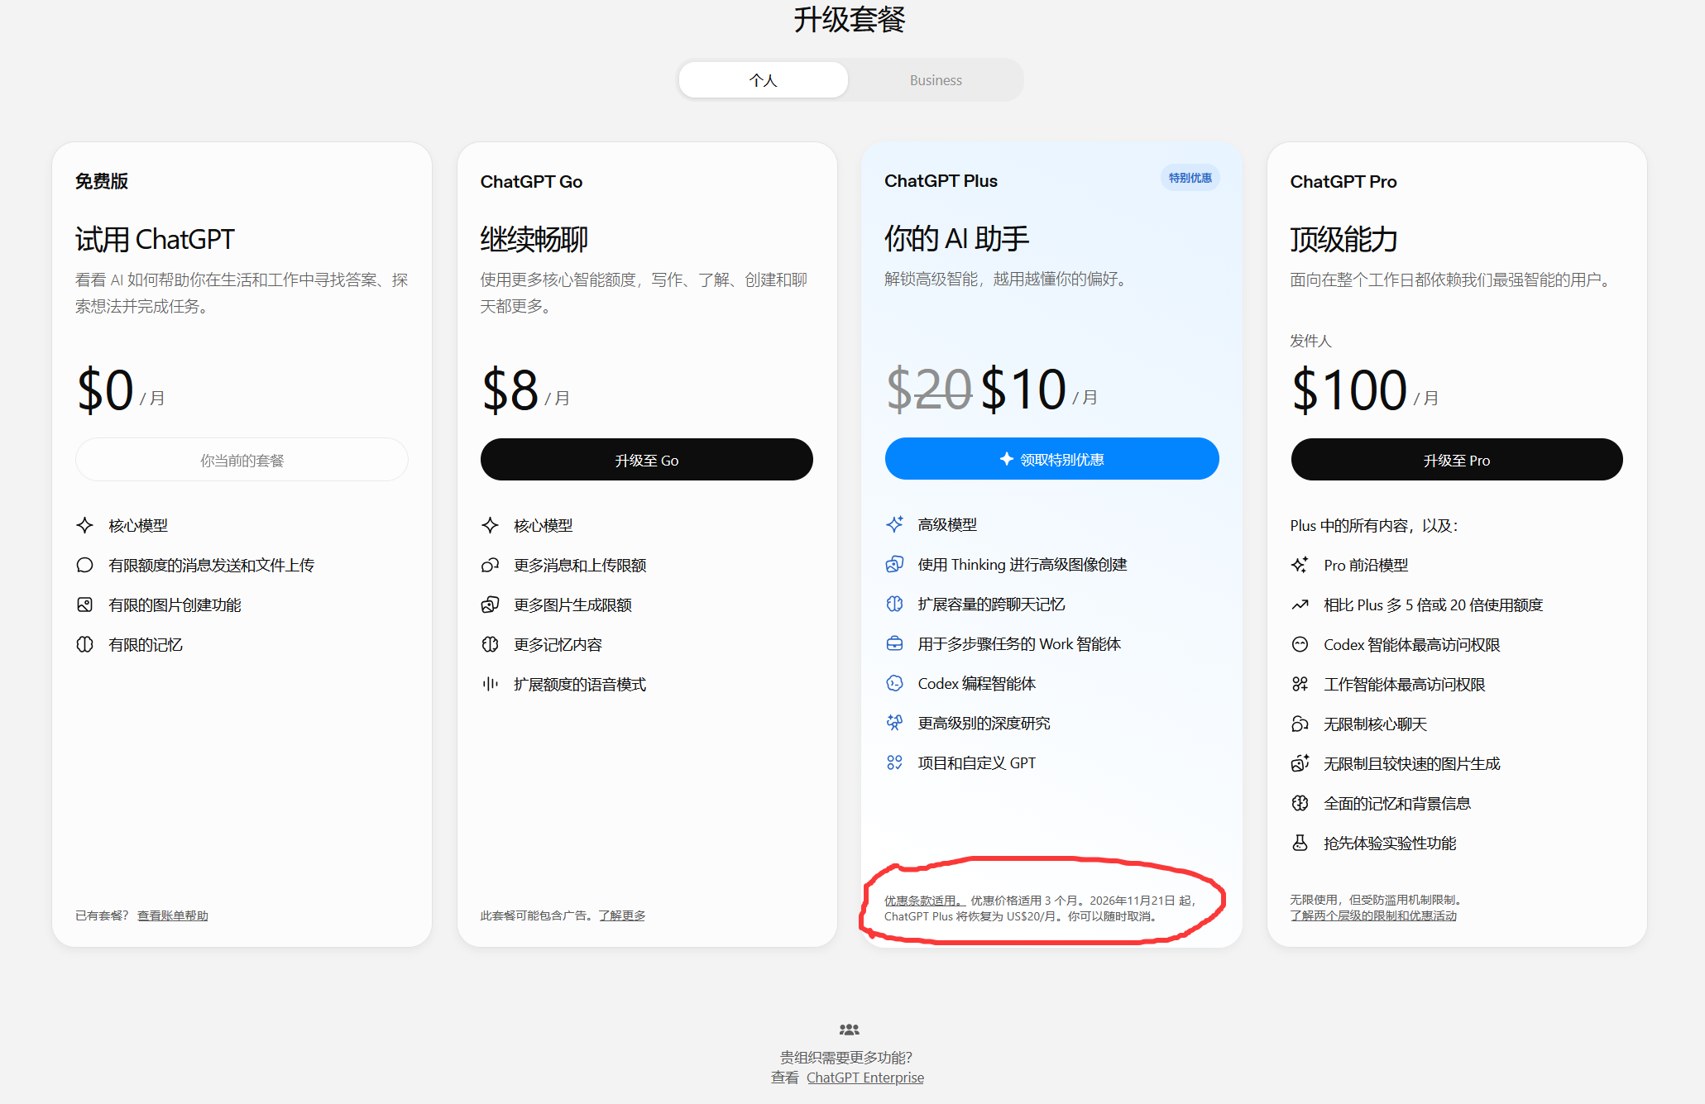Click the telescope icon beside 更高级别的深度研究
Viewport: 1705px width, 1104px height.
tap(894, 723)
